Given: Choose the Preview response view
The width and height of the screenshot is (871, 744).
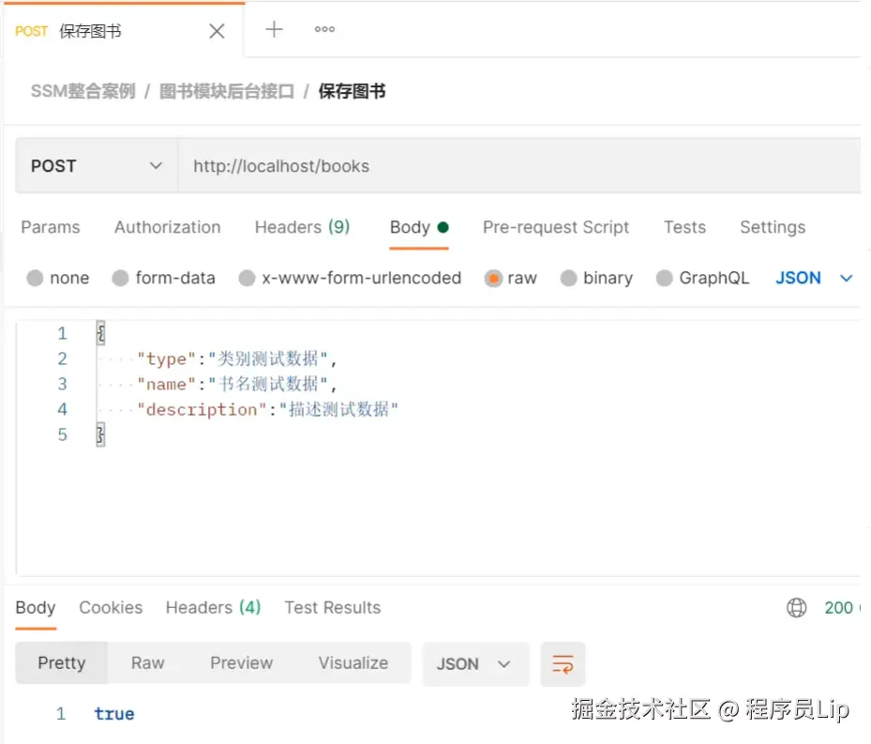Looking at the screenshot, I should pyautogui.click(x=241, y=662).
